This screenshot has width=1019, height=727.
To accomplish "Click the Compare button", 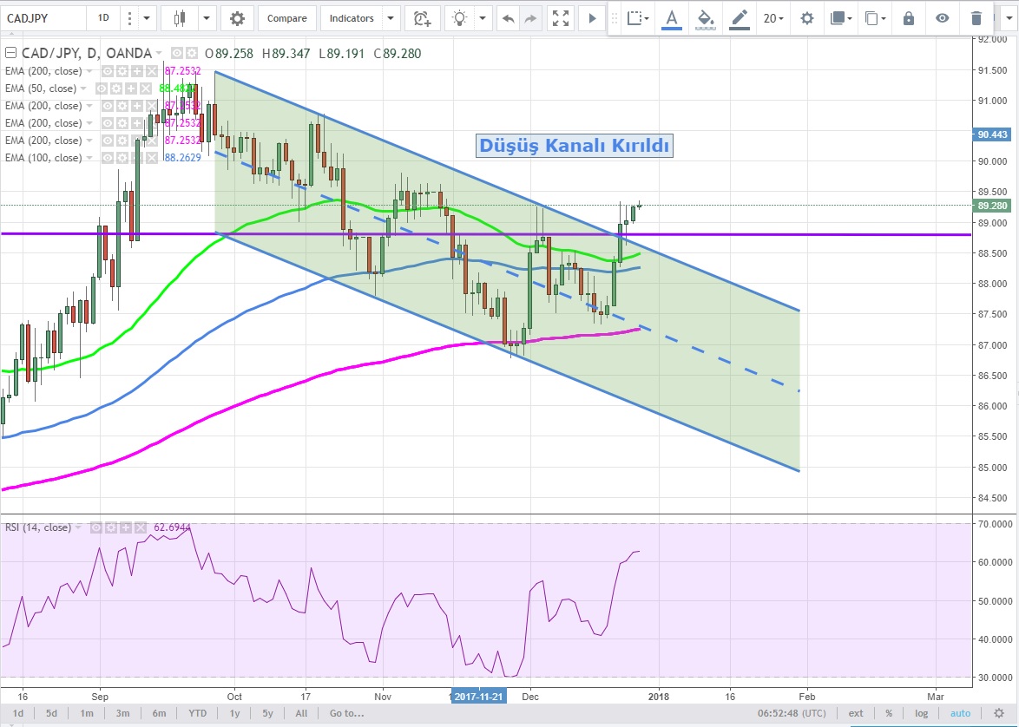I will [x=286, y=18].
